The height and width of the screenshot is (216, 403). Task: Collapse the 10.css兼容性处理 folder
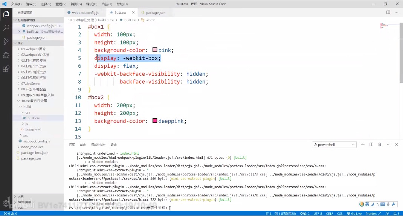(38, 101)
